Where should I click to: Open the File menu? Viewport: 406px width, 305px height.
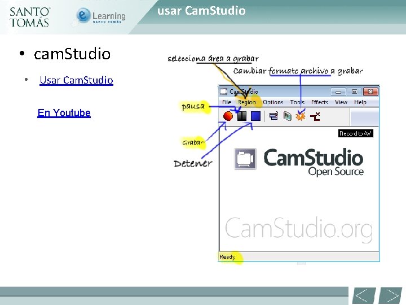pyautogui.click(x=227, y=102)
